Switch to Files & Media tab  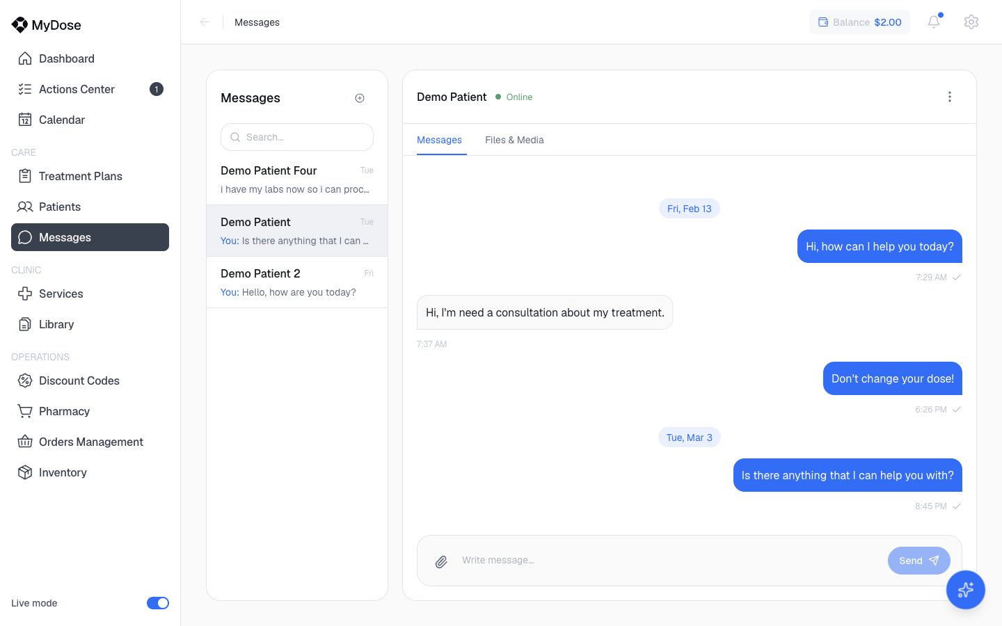[x=514, y=140]
